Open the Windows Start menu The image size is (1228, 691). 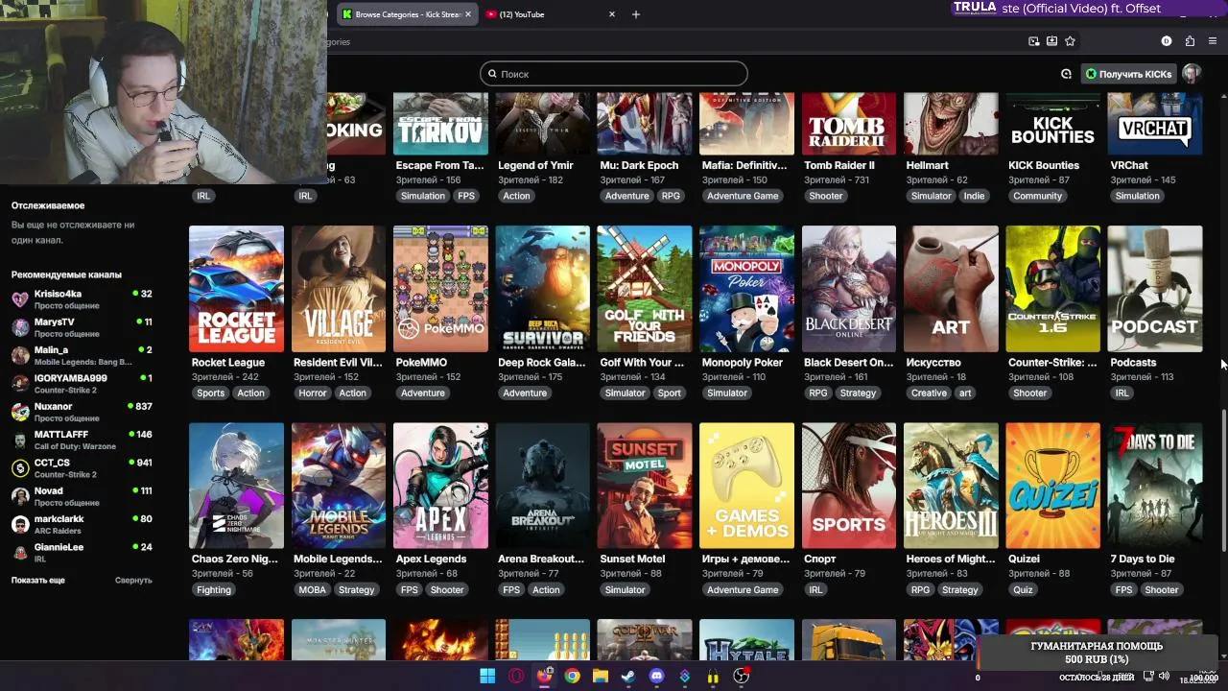[487, 677]
